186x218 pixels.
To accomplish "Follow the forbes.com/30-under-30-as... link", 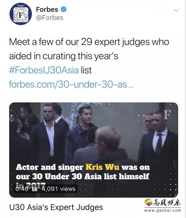I will 71,84.
